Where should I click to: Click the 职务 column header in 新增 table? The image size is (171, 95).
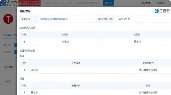148,86
